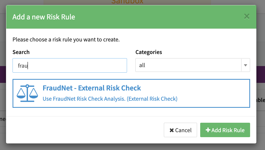Click the balance scales icon for FraudNet
The height and width of the screenshot is (150, 265).
27,93
